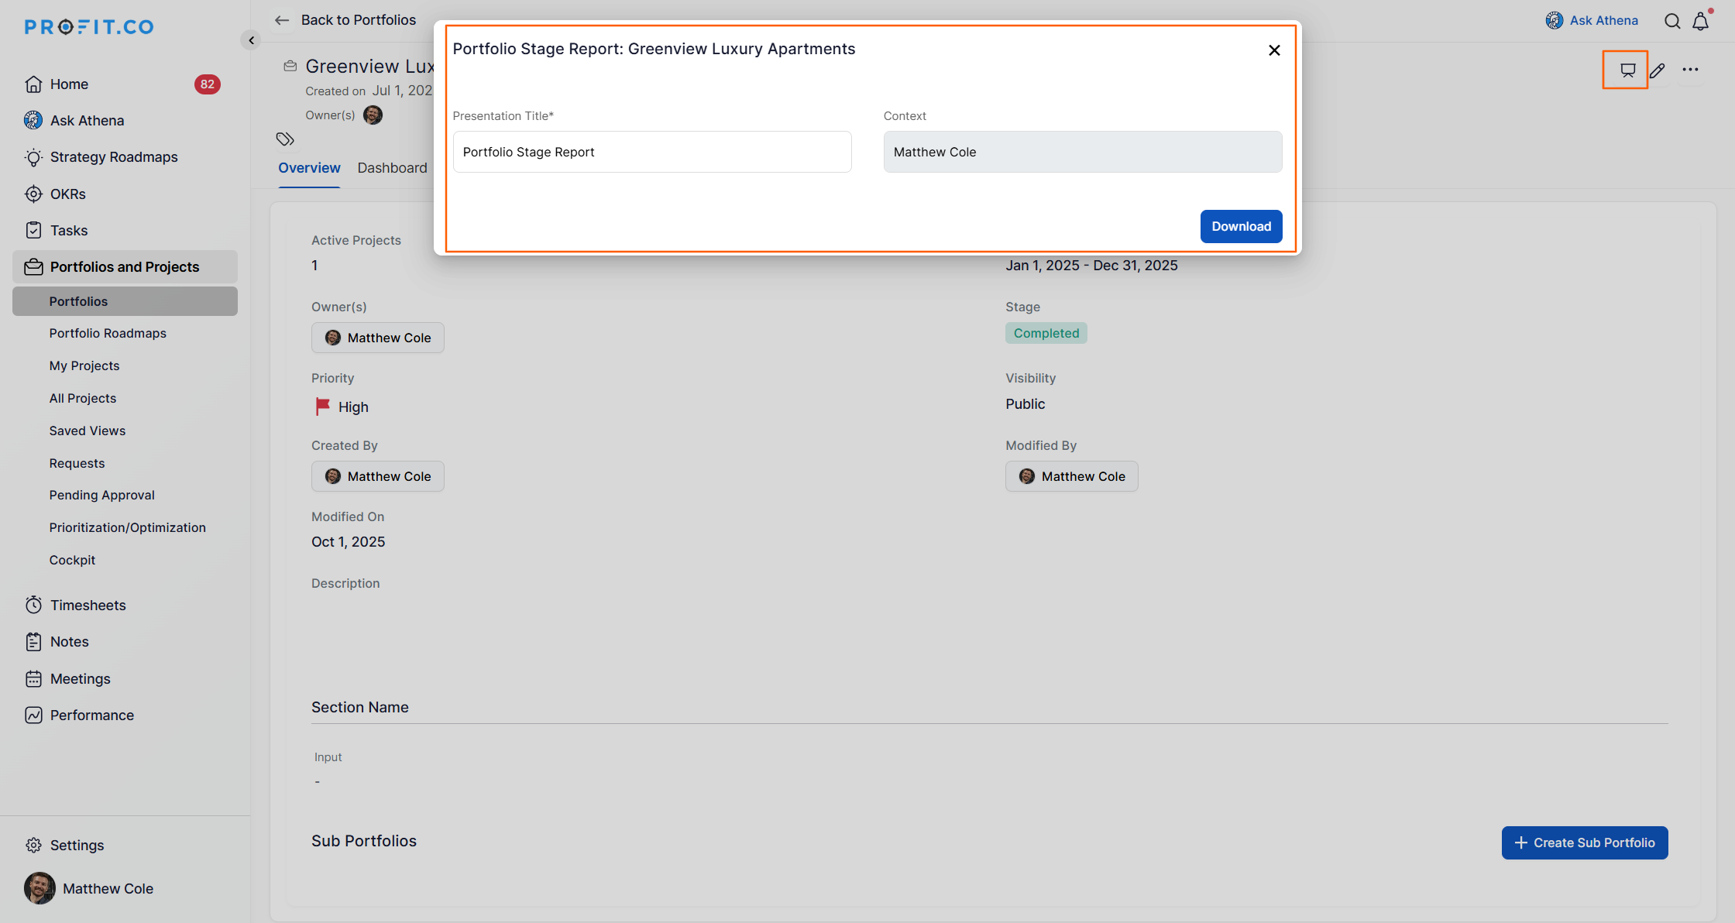Expand Portfolios and Projects menu

[125, 266]
